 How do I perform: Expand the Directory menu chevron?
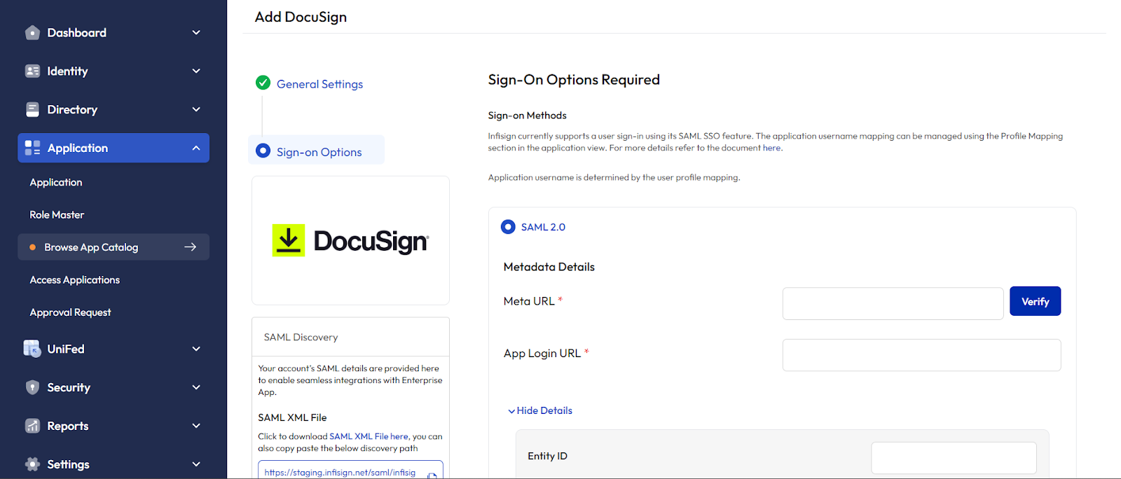[x=196, y=110]
